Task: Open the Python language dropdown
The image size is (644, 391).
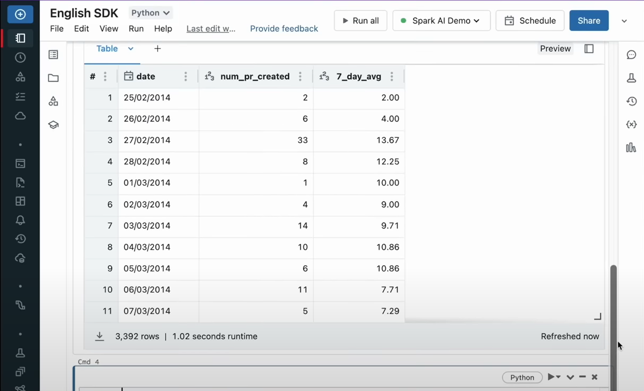Action: (x=150, y=13)
